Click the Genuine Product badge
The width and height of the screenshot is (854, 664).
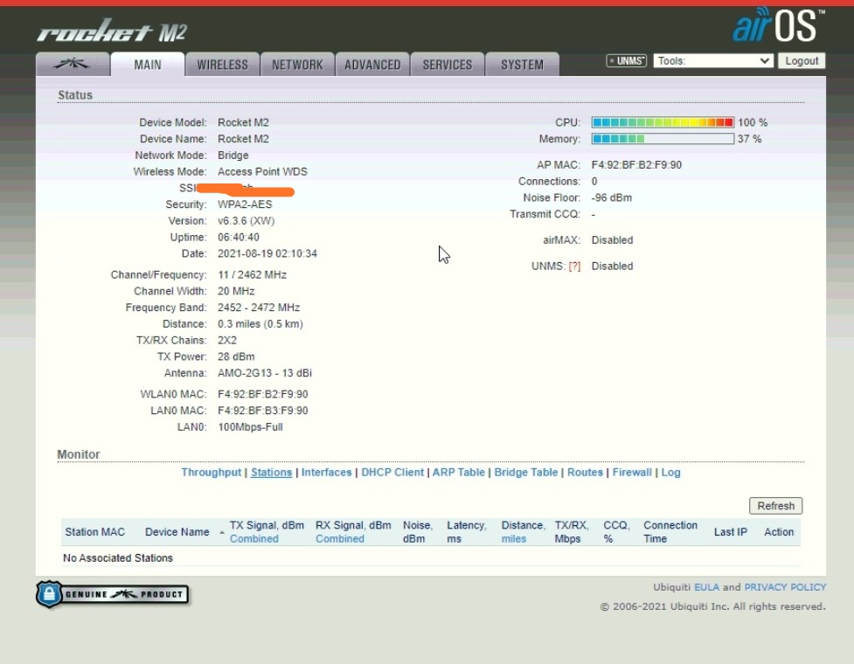(x=113, y=594)
